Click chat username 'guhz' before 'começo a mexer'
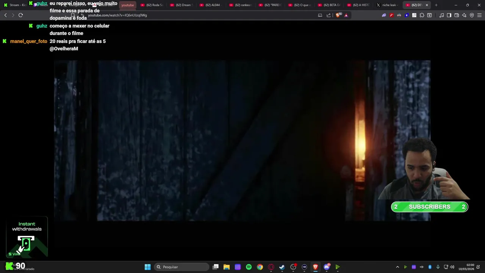The image size is (485, 273). (42, 26)
